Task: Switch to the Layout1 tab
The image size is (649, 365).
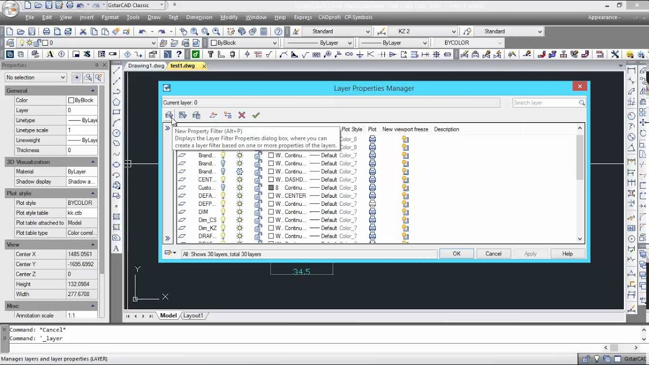Action: (x=193, y=316)
